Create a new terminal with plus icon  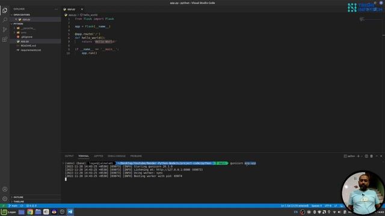pyautogui.click(x=359, y=156)
